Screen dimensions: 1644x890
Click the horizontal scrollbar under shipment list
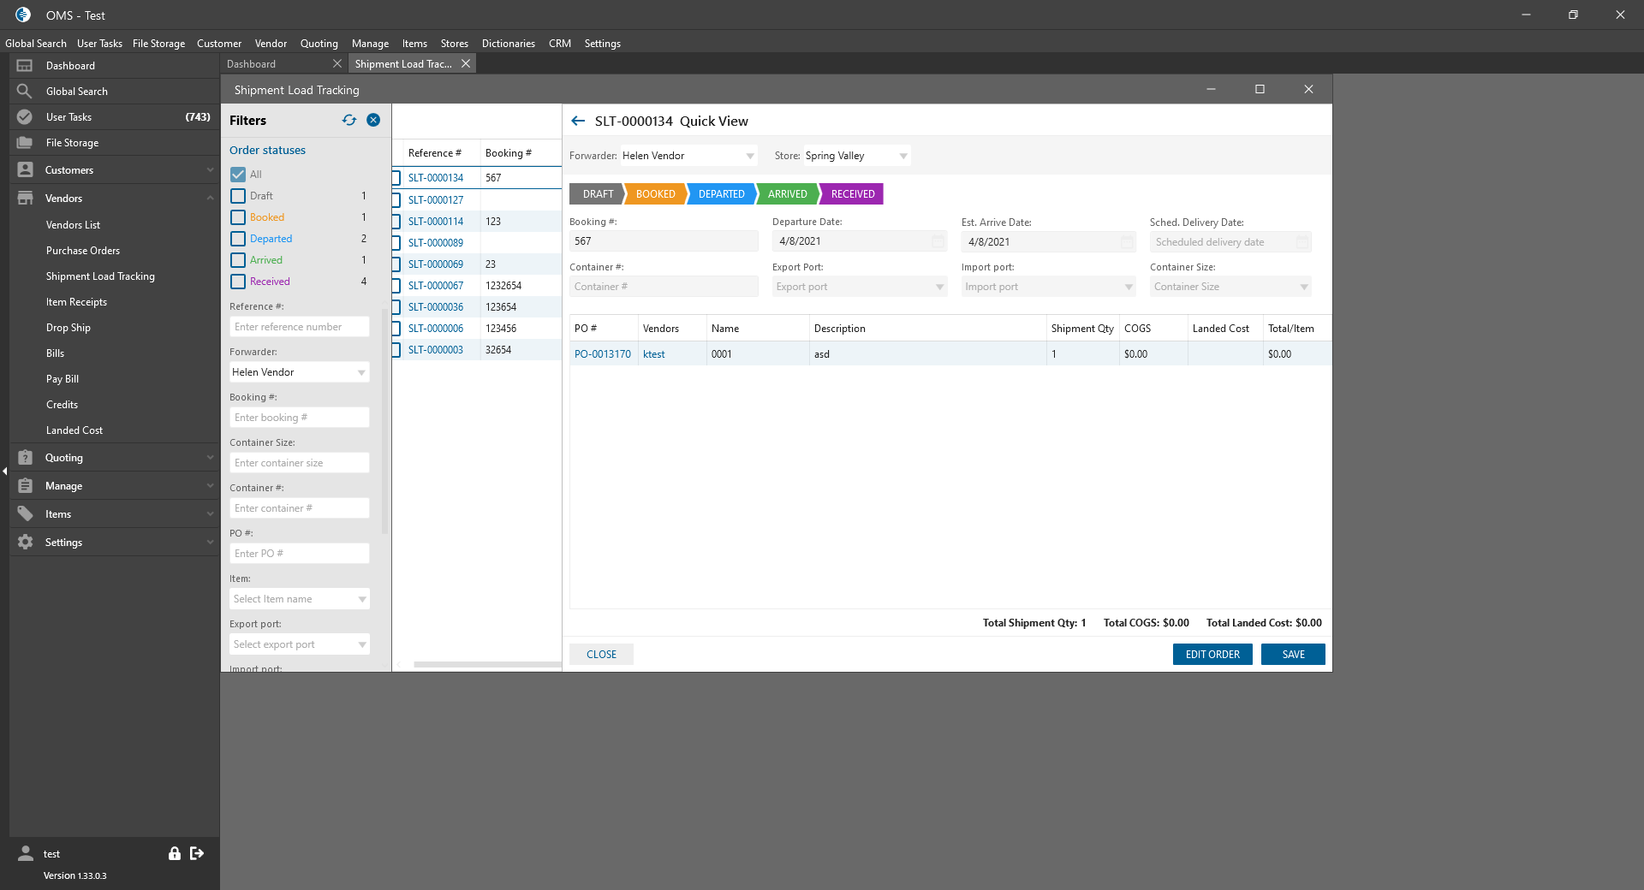click(x=486, y=664)
